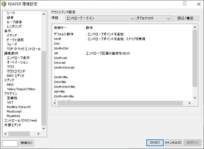This screenshot has width=204, height=149.
Task: Click tree scrollbar down arrow
Action: (44, 128)
